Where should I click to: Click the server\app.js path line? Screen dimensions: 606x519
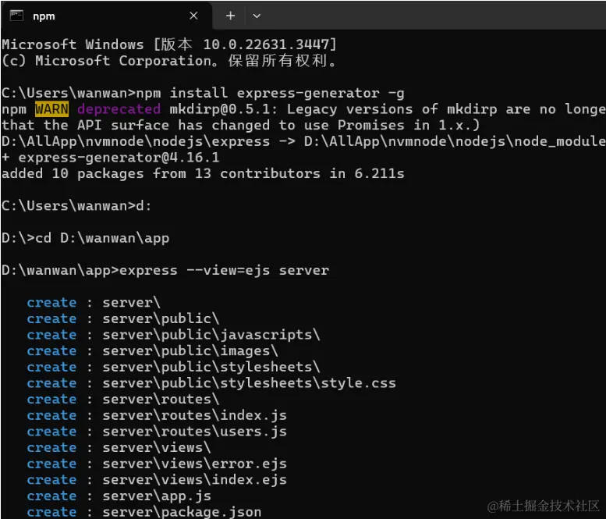click(x=157, y=496)
